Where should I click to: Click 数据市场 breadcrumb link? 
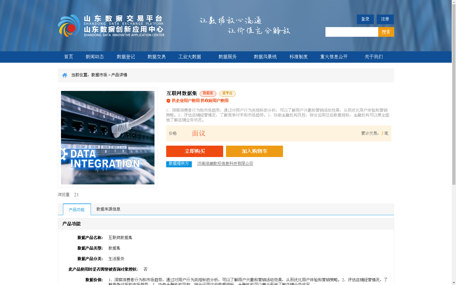tap(99, 75)
